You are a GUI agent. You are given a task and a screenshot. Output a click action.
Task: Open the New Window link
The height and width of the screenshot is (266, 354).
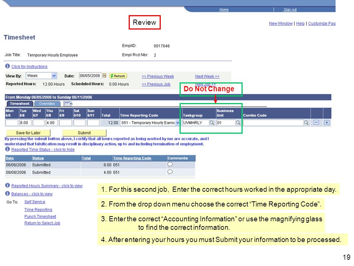click(281, 23)
